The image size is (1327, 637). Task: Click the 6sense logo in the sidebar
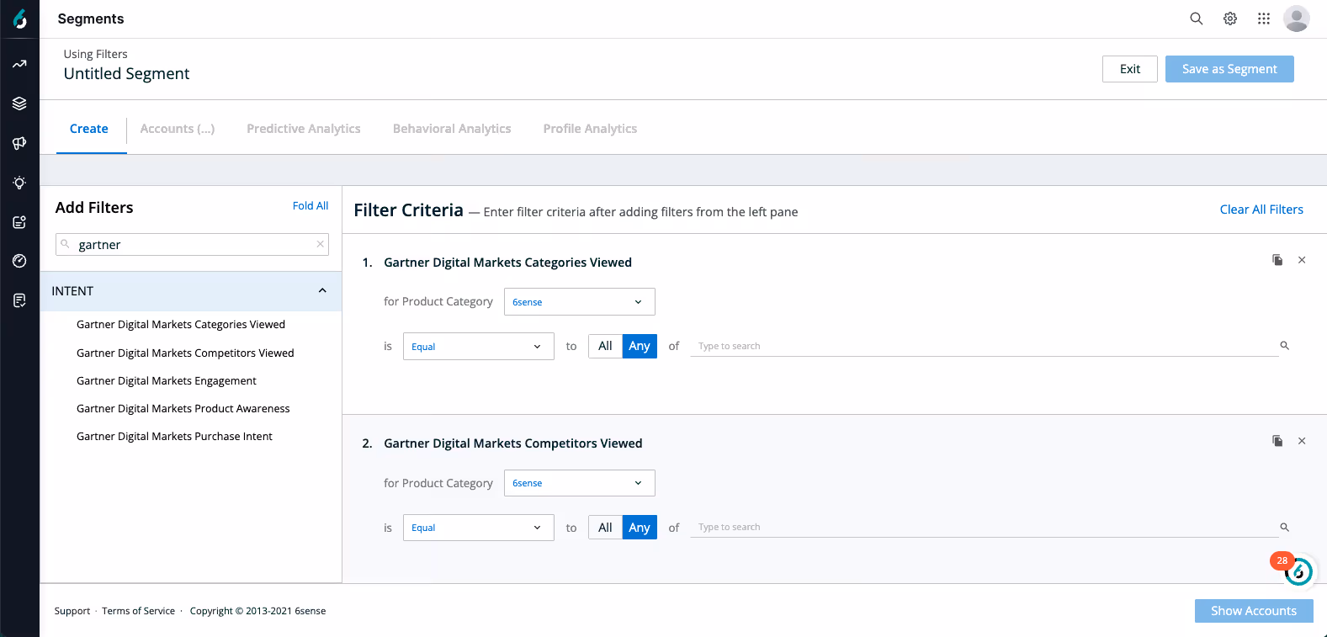click(19, 19)
